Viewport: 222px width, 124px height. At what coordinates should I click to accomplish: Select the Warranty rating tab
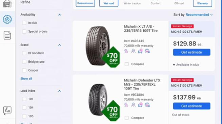pos(202,3)
